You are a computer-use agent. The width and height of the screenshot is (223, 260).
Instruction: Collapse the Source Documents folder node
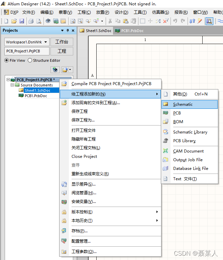coord(12,85)
